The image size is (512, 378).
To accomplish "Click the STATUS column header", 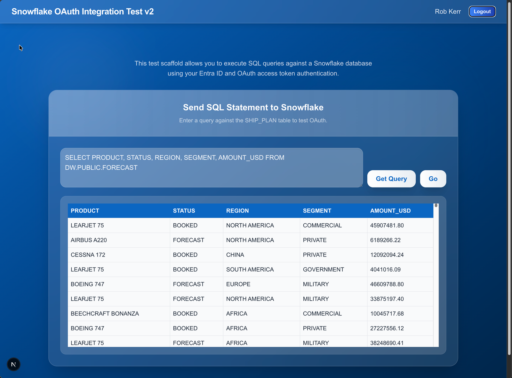I will 184,211.
